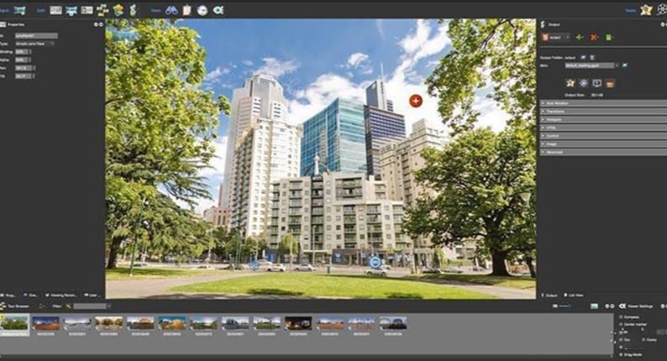Open the clipboard list icon in toolbar
Image resolution: width=667 pixels, height=361 pixels.
point(186,10)
